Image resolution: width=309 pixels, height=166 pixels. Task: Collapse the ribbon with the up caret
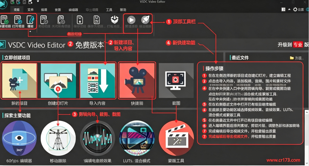(289, 10)
